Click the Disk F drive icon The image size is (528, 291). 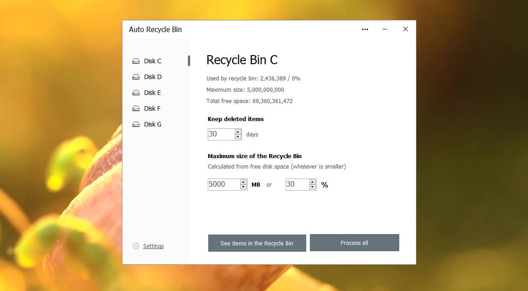[x=136, y=109]
